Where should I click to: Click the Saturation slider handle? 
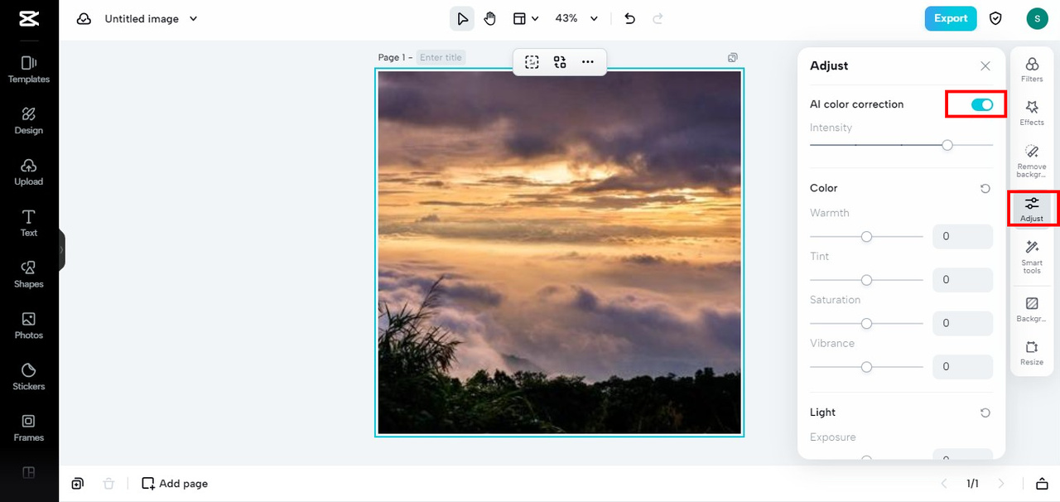point(866,323)
